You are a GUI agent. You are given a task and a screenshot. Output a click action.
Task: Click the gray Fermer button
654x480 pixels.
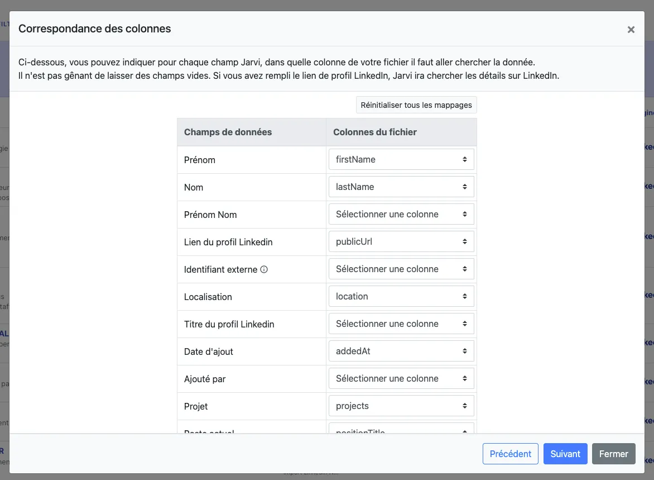pyautogui.click(x=614, y=454)
